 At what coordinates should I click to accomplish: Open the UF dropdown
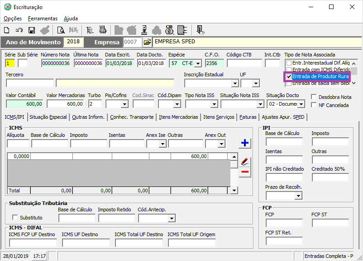point(256,83)
